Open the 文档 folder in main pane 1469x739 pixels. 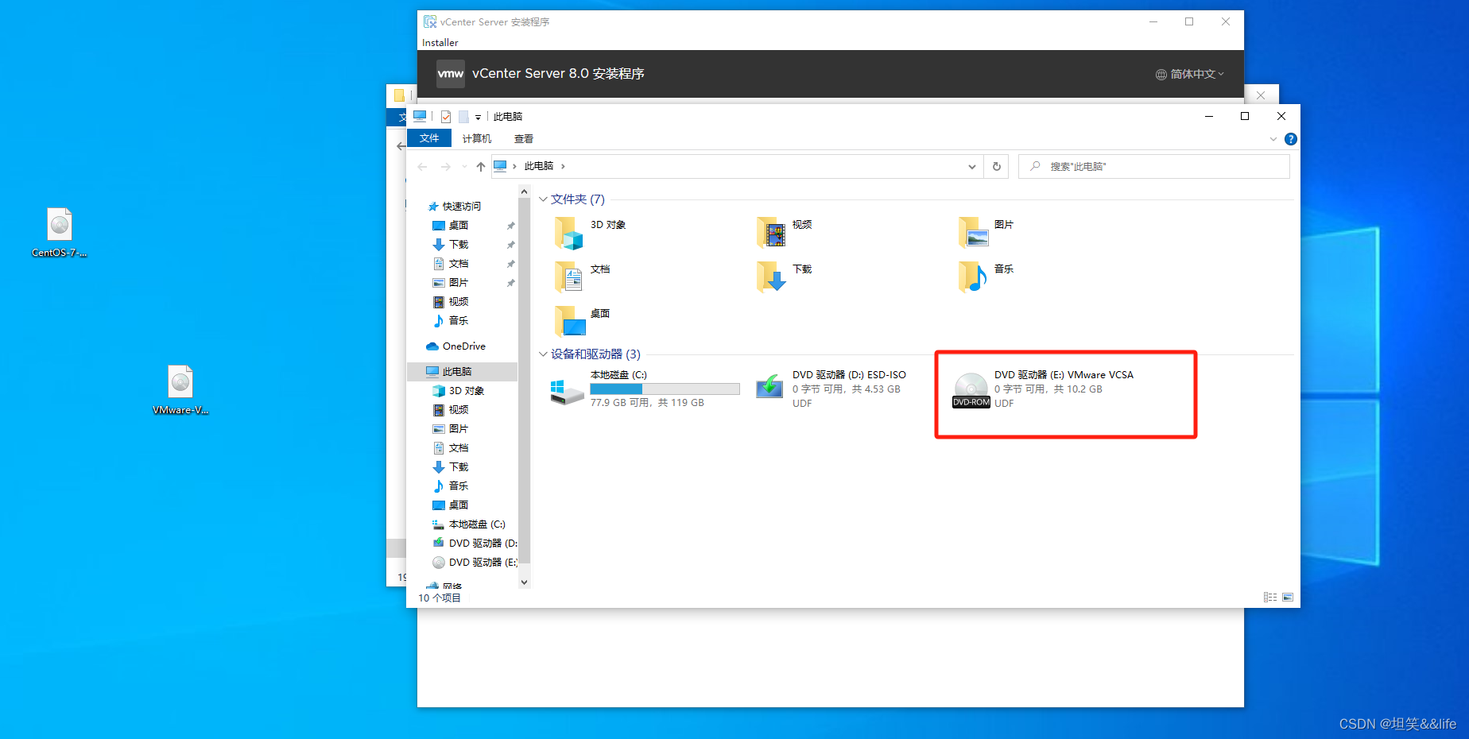(569, 277)
